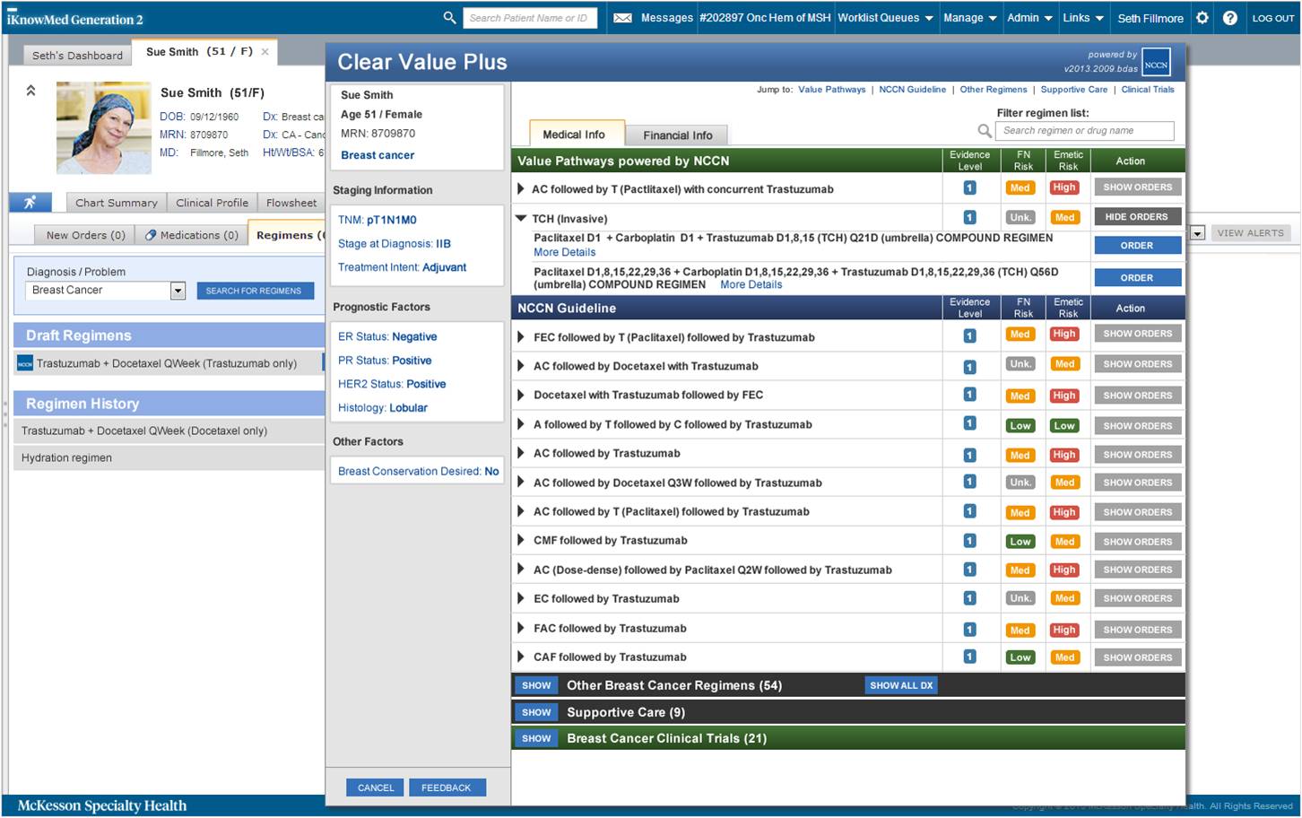
Task: Click the magnifier icon beside regimen filter
Action: (x=985, y=131)
